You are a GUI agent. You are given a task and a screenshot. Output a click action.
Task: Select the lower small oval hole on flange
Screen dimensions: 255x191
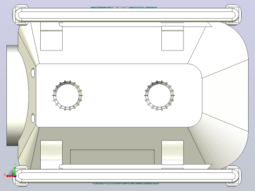pyautogui.click(x=33, y=118)
